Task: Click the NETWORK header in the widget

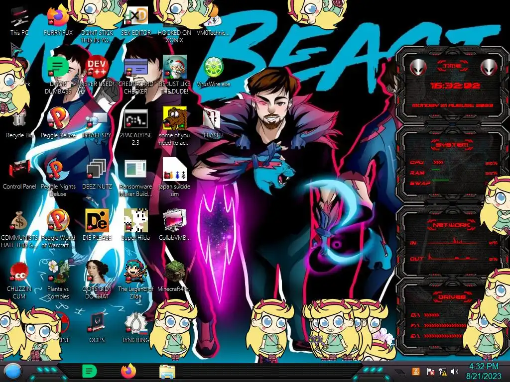Action: pyautogui.click(x=452, y=225)
